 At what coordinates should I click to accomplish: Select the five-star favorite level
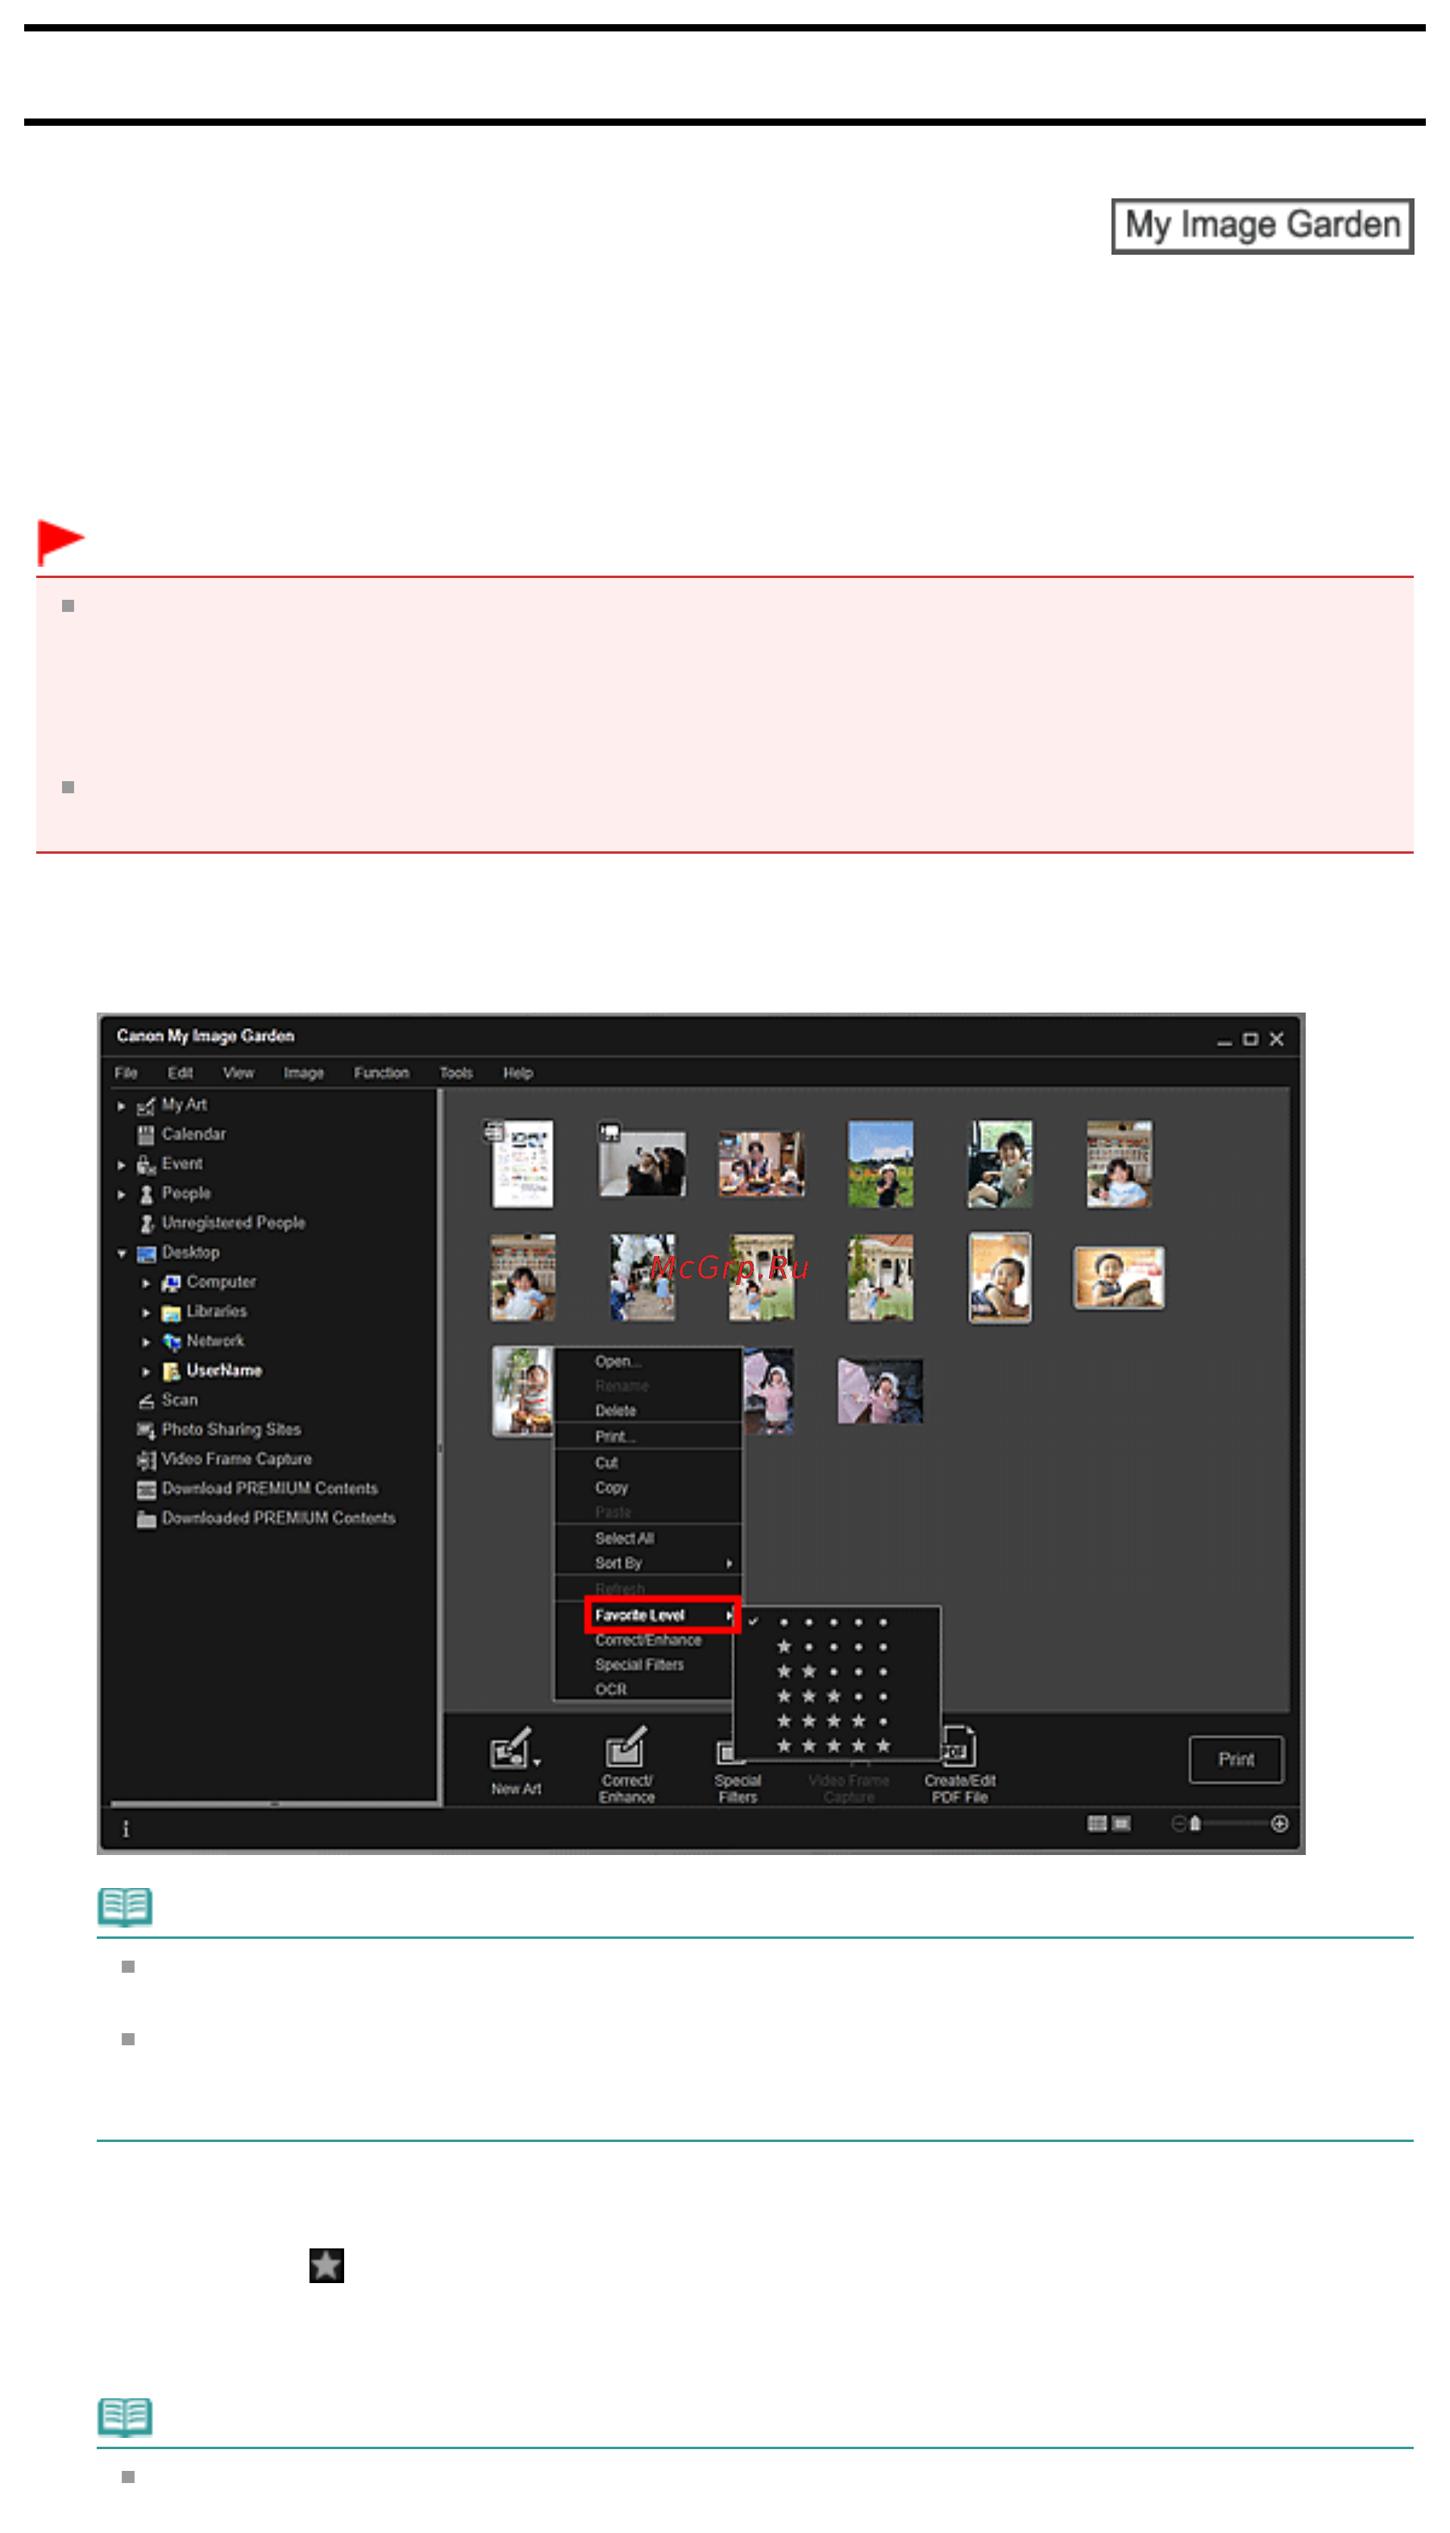pyautogui.click(x=833, y=1746)
